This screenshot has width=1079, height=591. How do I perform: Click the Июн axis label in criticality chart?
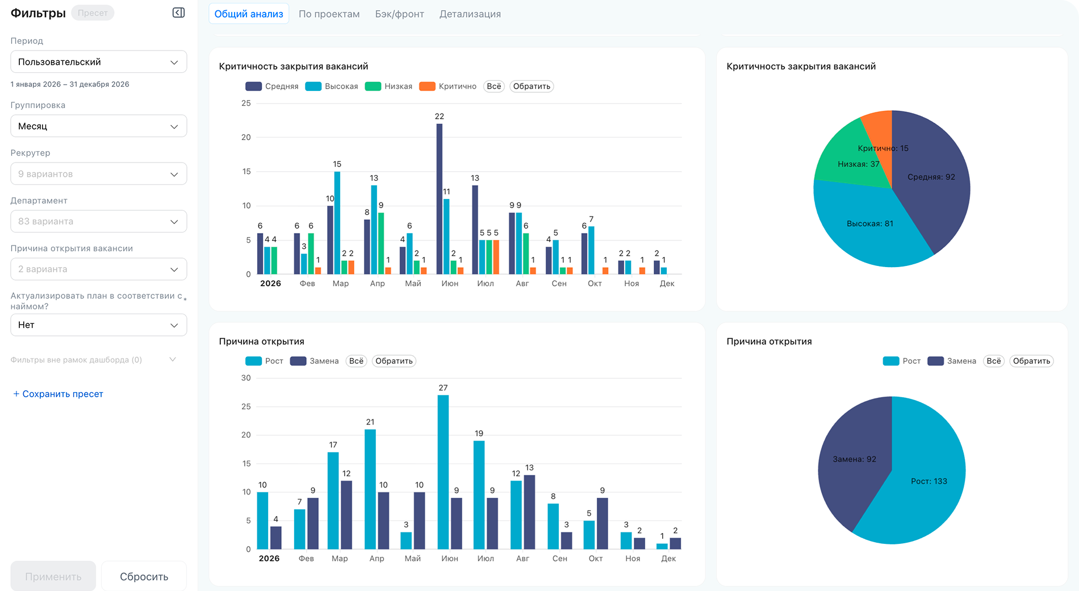click(450, 284)
